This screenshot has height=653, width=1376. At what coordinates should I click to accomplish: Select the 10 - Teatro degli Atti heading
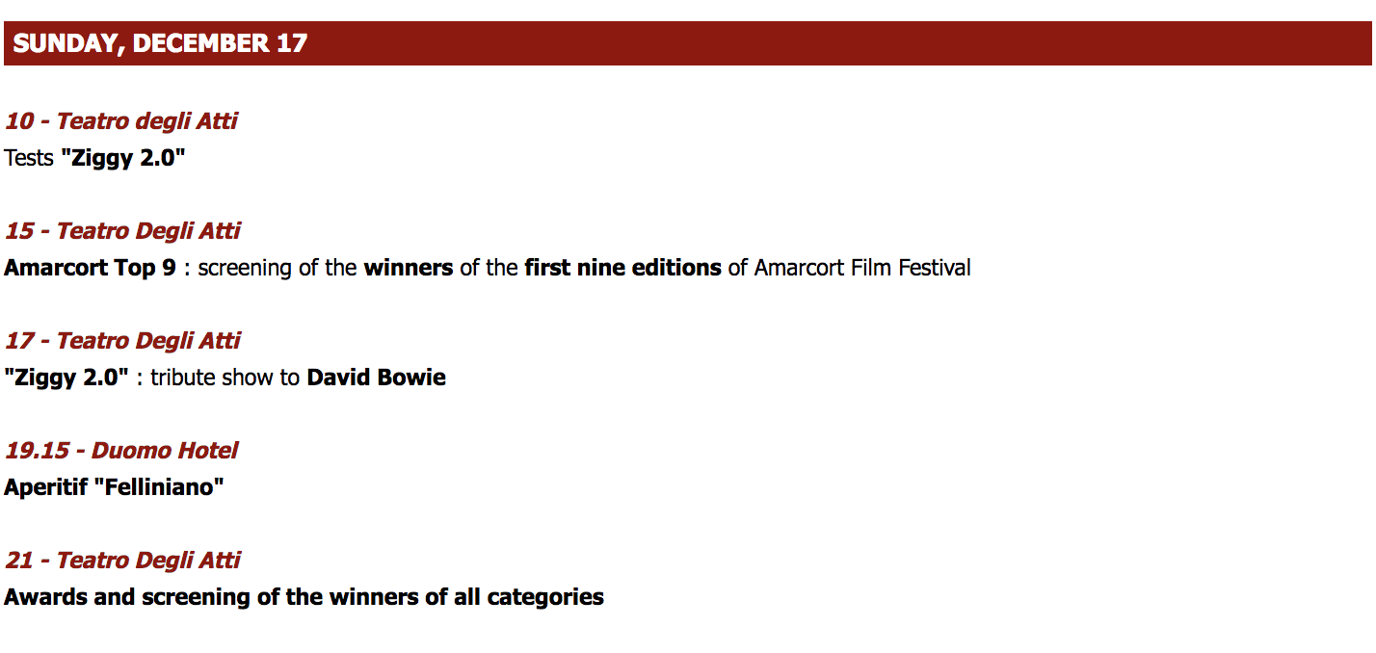121,121
